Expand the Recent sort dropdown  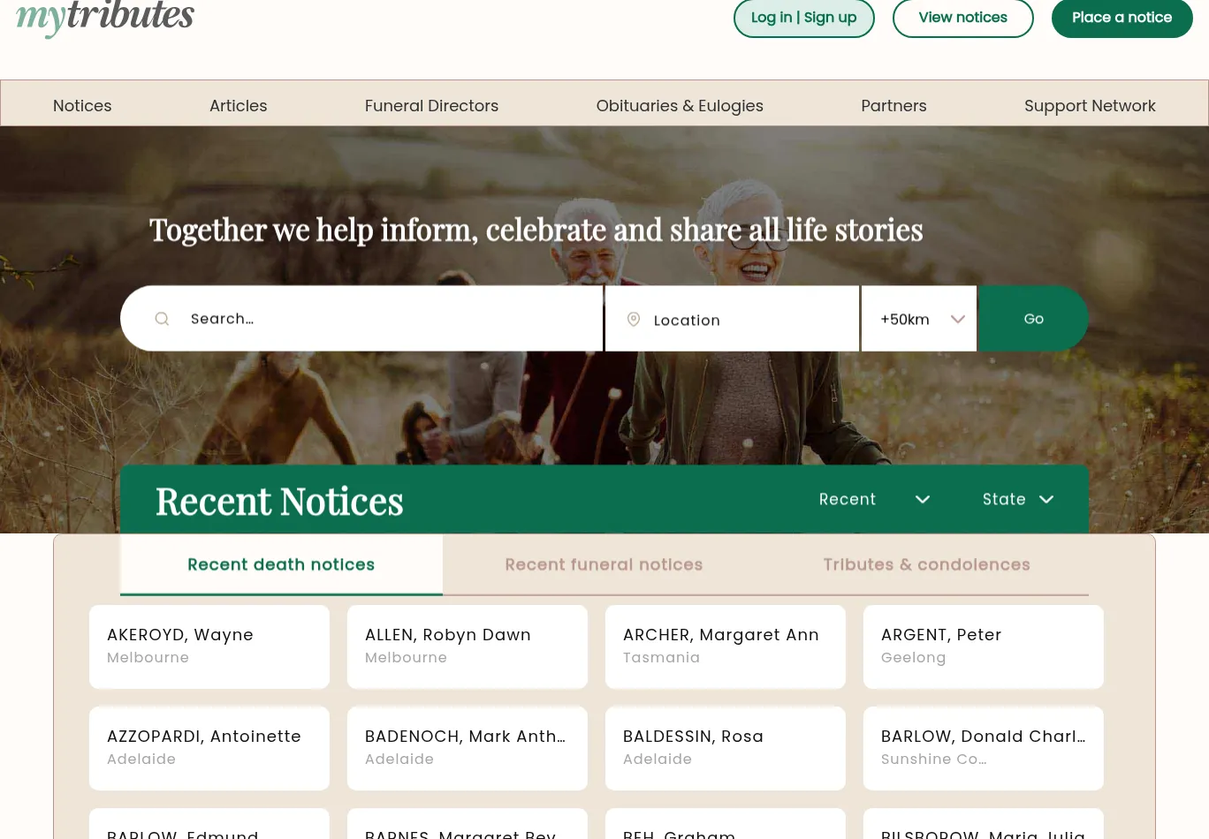click(x=875, y=499)
